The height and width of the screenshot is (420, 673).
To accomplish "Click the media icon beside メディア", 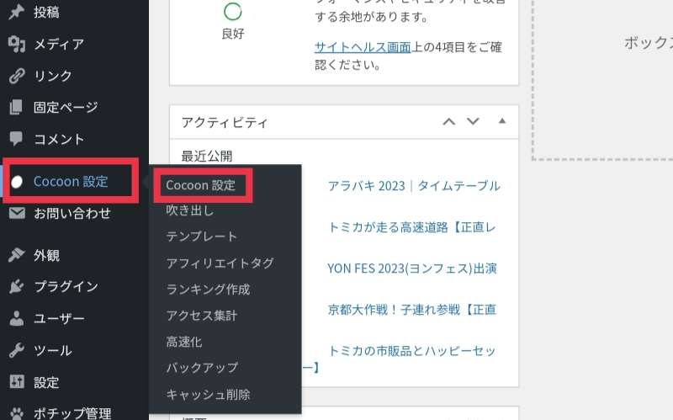I will tap(16, 44).
